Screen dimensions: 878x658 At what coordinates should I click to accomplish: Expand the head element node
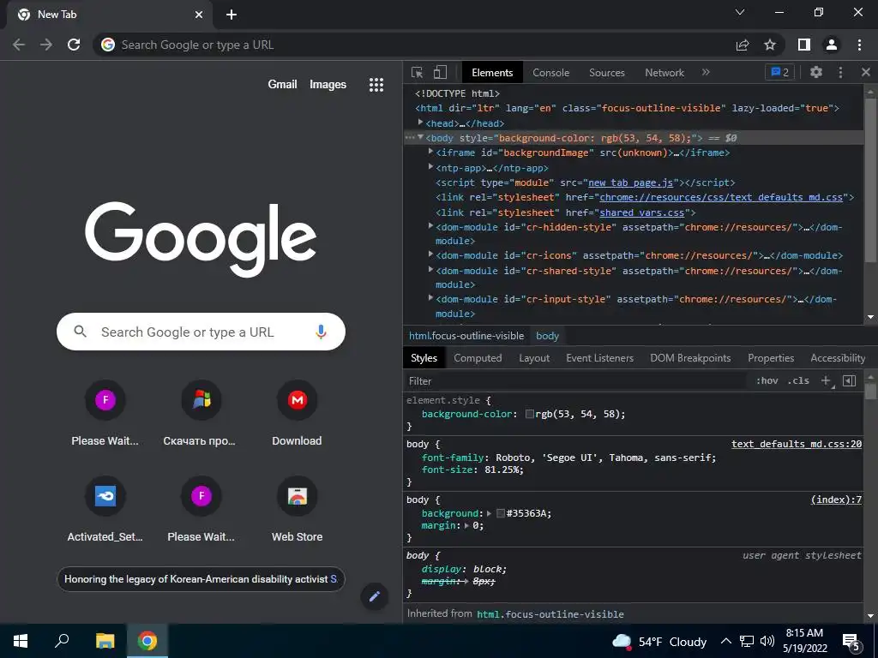[x=420, y=122]
